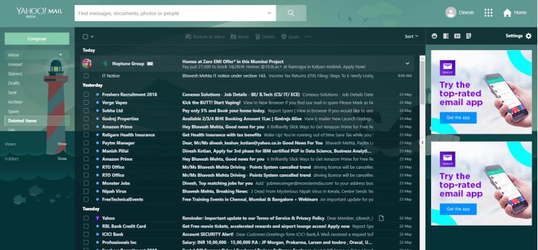This screenshot has height=250, width=538.
Task: Collapse the right panel with the arrow
Action: (x=422, y=142)
